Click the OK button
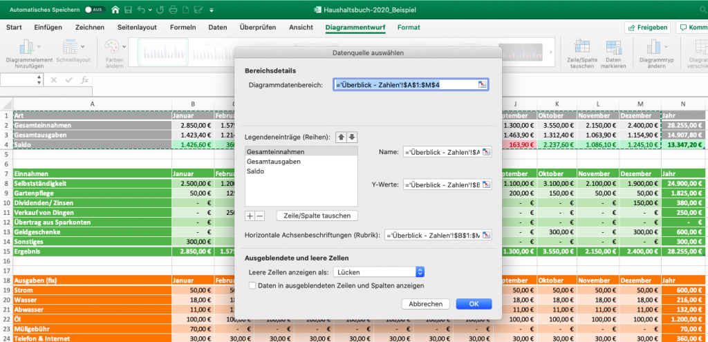708x342 pixels. (474, 303)
